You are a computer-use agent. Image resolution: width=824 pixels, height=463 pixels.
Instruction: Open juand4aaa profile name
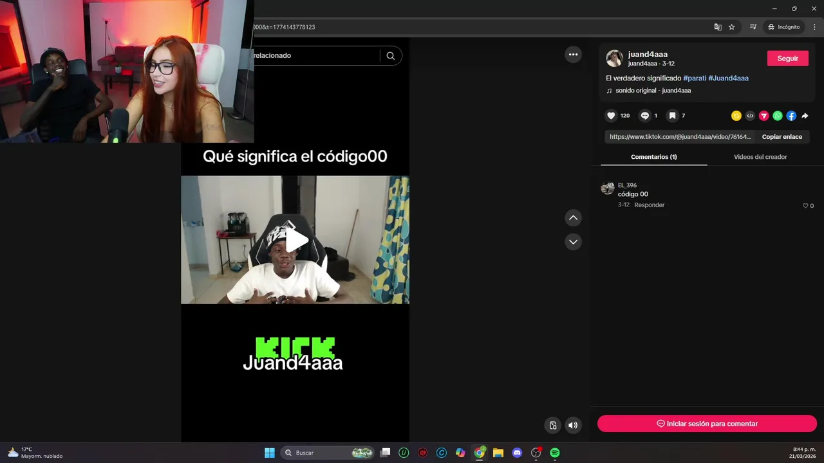[648, 55]
